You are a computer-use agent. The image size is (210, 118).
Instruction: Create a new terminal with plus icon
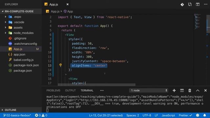pos(174,90)
